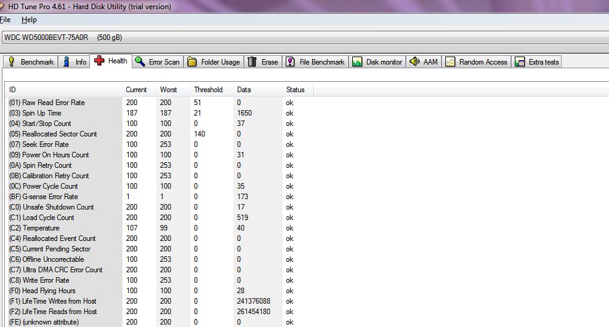Sort by the Current column header
Image resolution: width=609 pixels, height=327 pixels.
136,90
